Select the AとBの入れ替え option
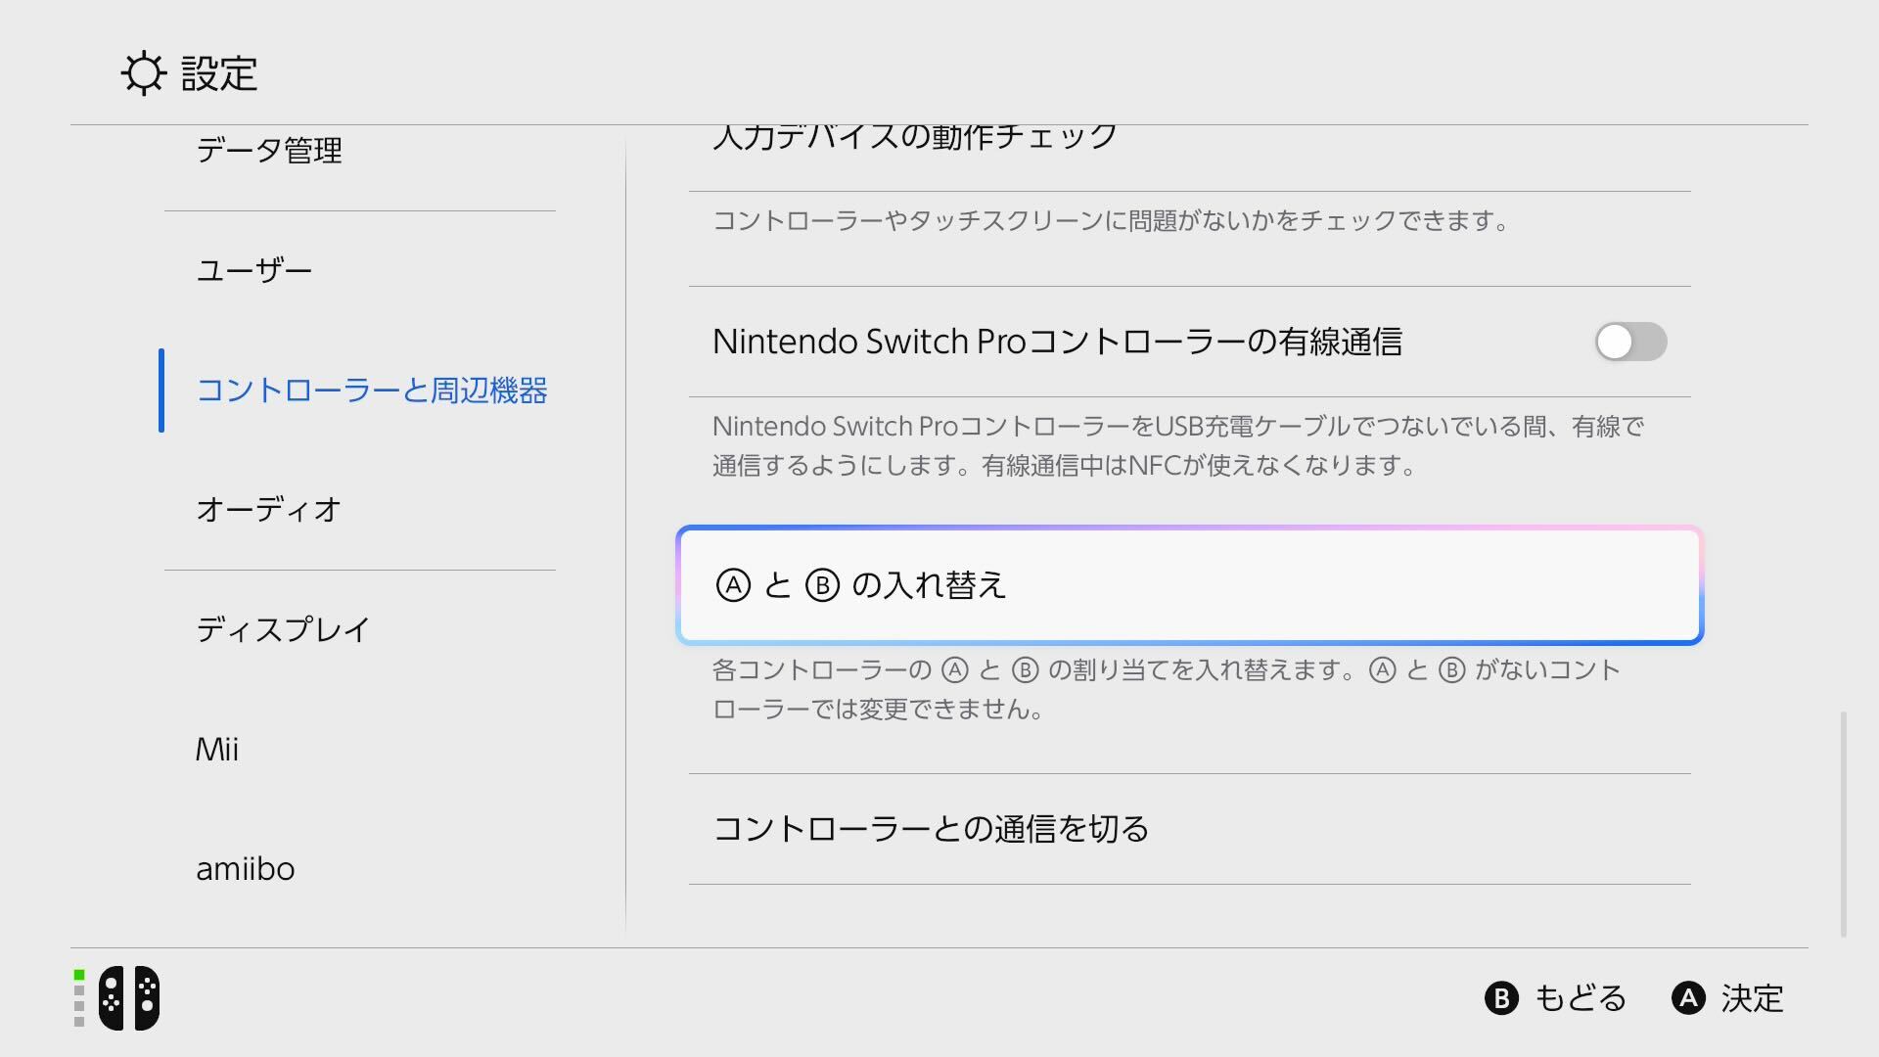 coord(1189,585)
